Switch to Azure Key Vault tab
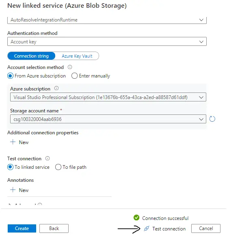This screenshot has height=239, width=227. tap(77, 56)
